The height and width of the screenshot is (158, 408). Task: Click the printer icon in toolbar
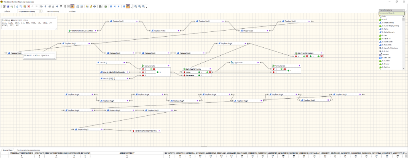[x=78, y=6]
